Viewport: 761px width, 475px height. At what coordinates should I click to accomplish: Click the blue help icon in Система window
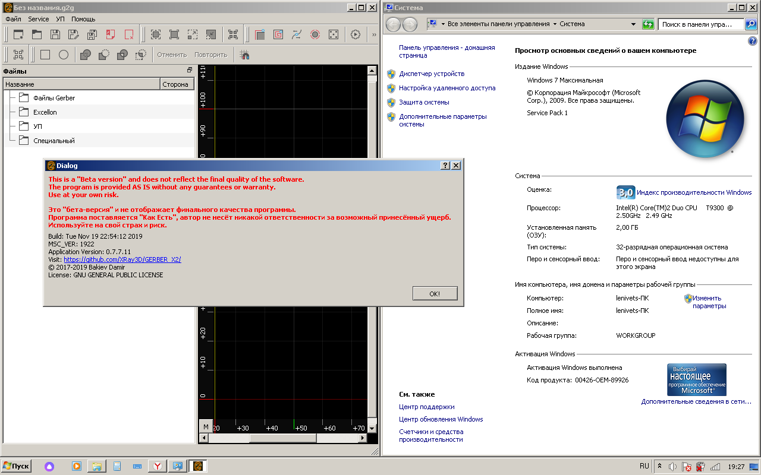tap(753, 42)
